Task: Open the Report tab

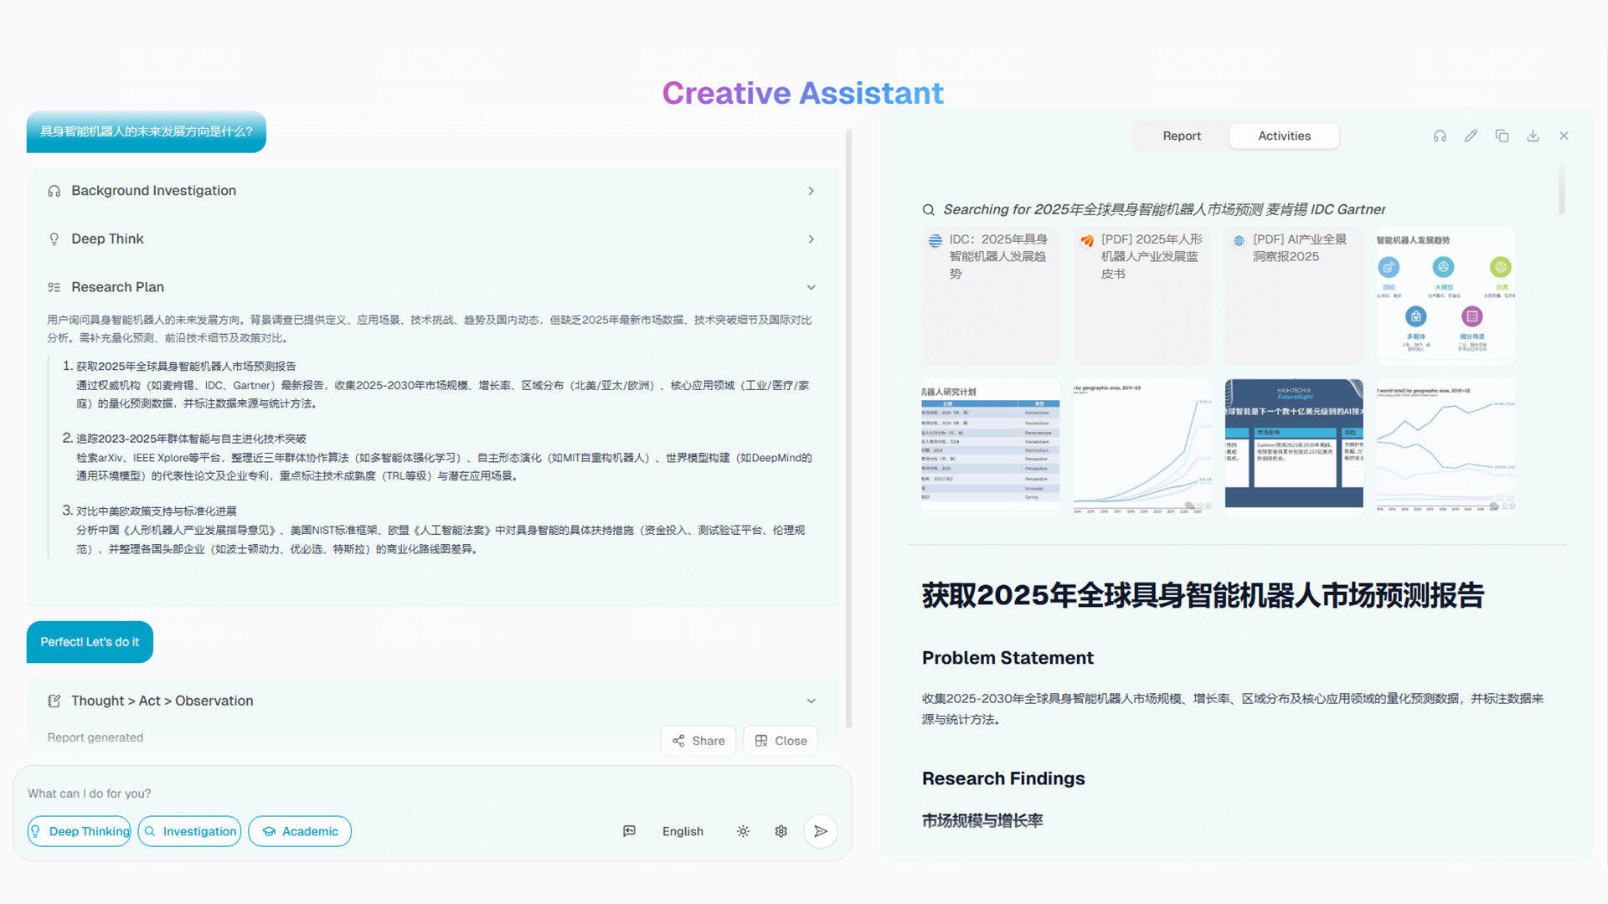Action: click(x=1181, y=136)
